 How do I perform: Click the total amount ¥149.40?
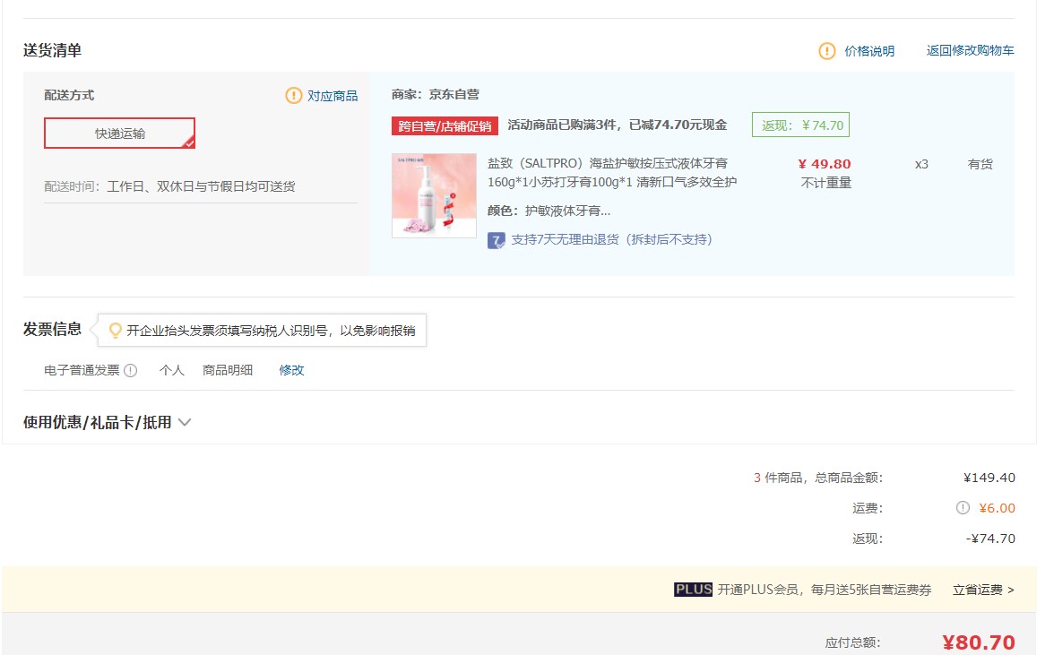click(x=989, y=478)
